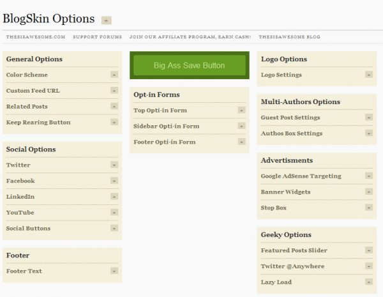Expand Google AdSense Targeting option
Screen dimensions: 383x297
[369, 176]
